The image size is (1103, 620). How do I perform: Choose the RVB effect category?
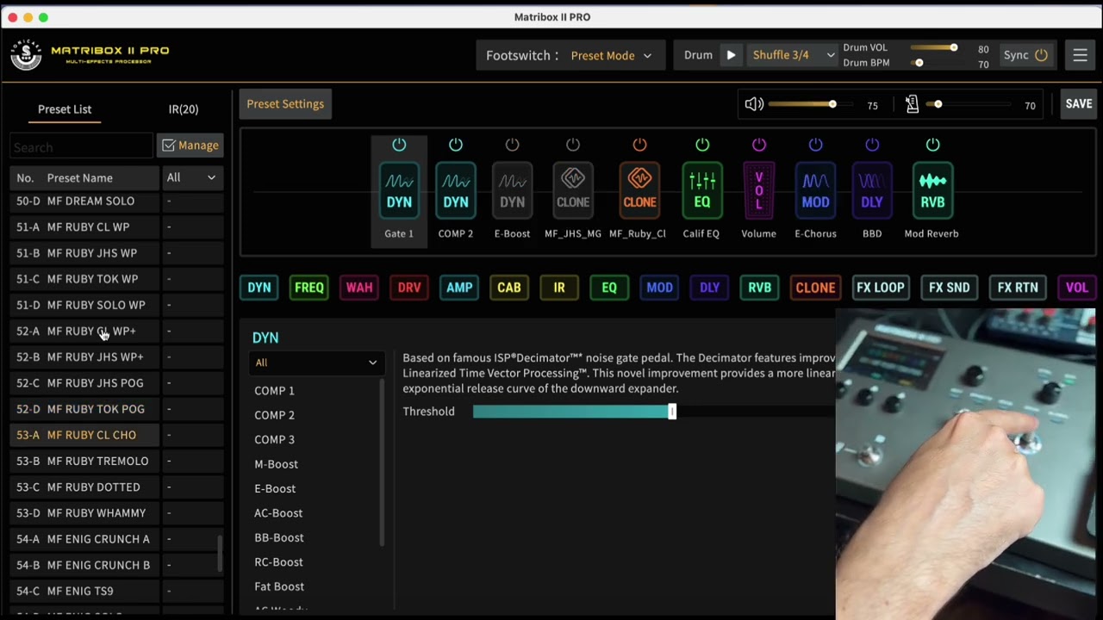pos(759,288)
